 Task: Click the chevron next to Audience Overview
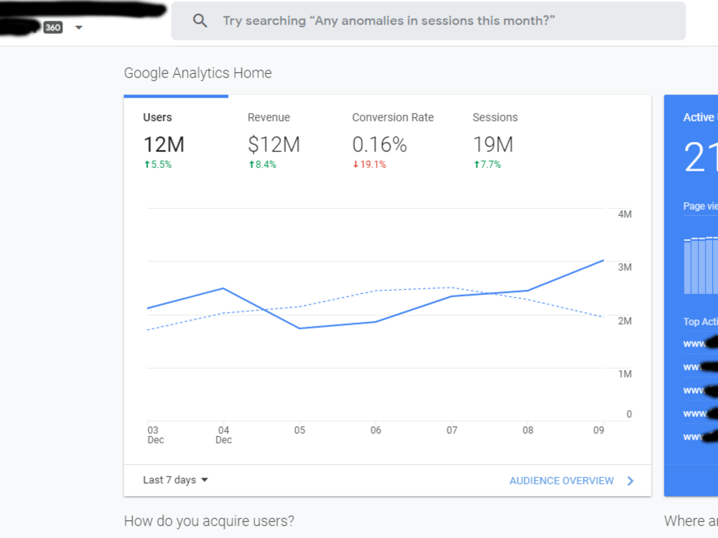tap(630, 481)
